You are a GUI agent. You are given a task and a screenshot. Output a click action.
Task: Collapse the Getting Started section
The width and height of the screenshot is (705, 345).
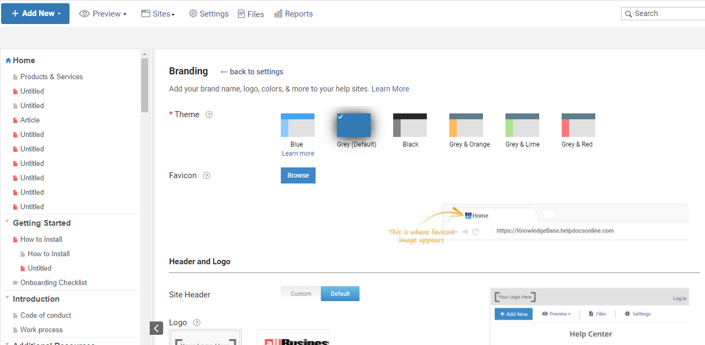coord(7,221)
